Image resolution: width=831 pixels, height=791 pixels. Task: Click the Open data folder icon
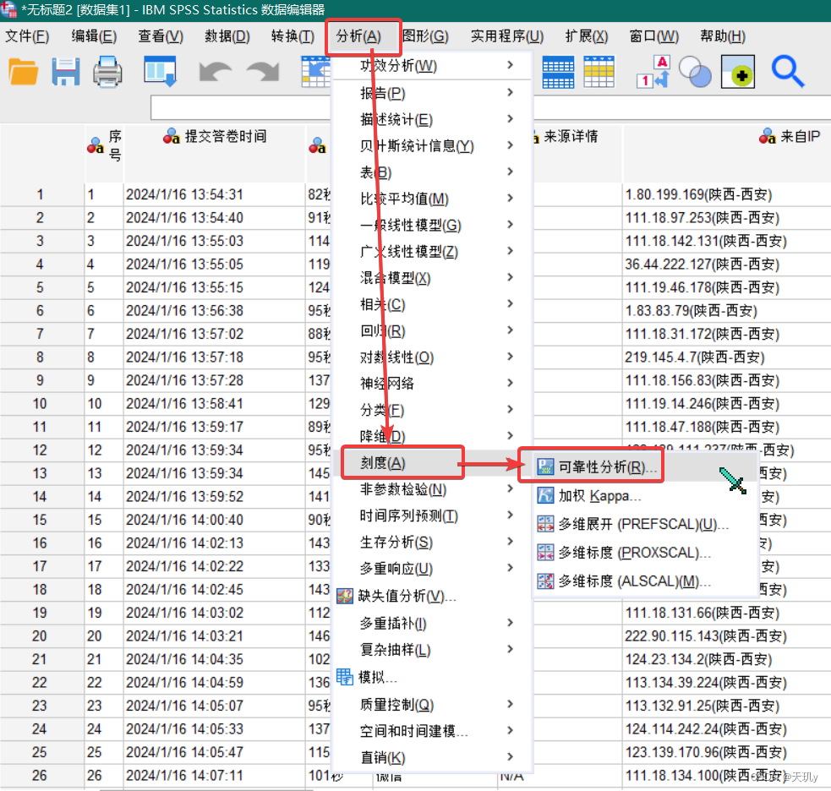[x=24, y=72]
